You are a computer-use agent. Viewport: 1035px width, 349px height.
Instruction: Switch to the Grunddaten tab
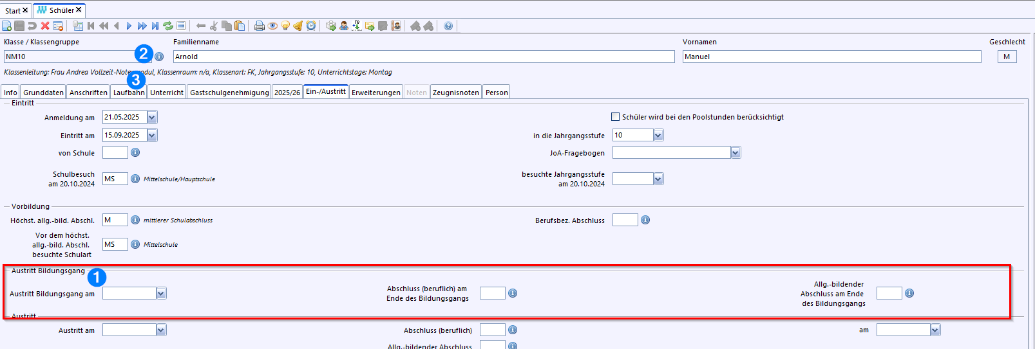[43, 93]
